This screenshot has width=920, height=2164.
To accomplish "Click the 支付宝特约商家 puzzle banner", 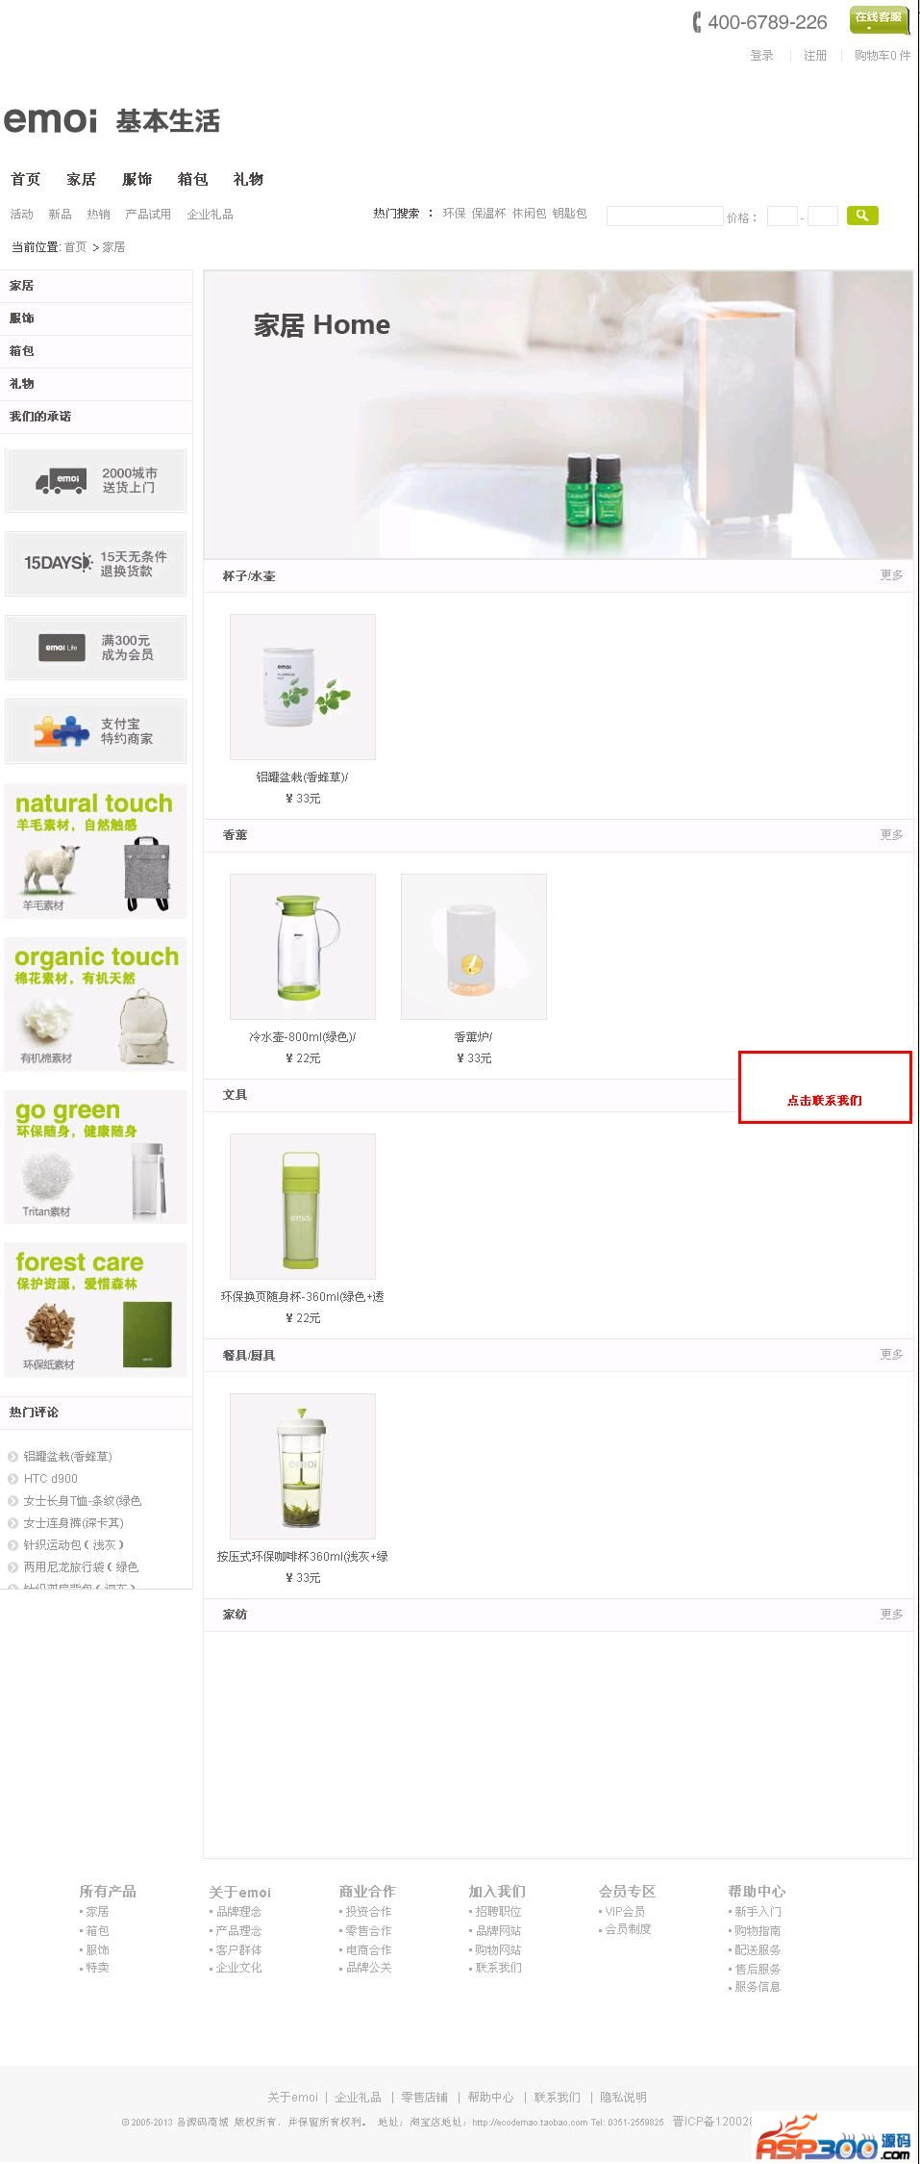I will coord(95,731).
